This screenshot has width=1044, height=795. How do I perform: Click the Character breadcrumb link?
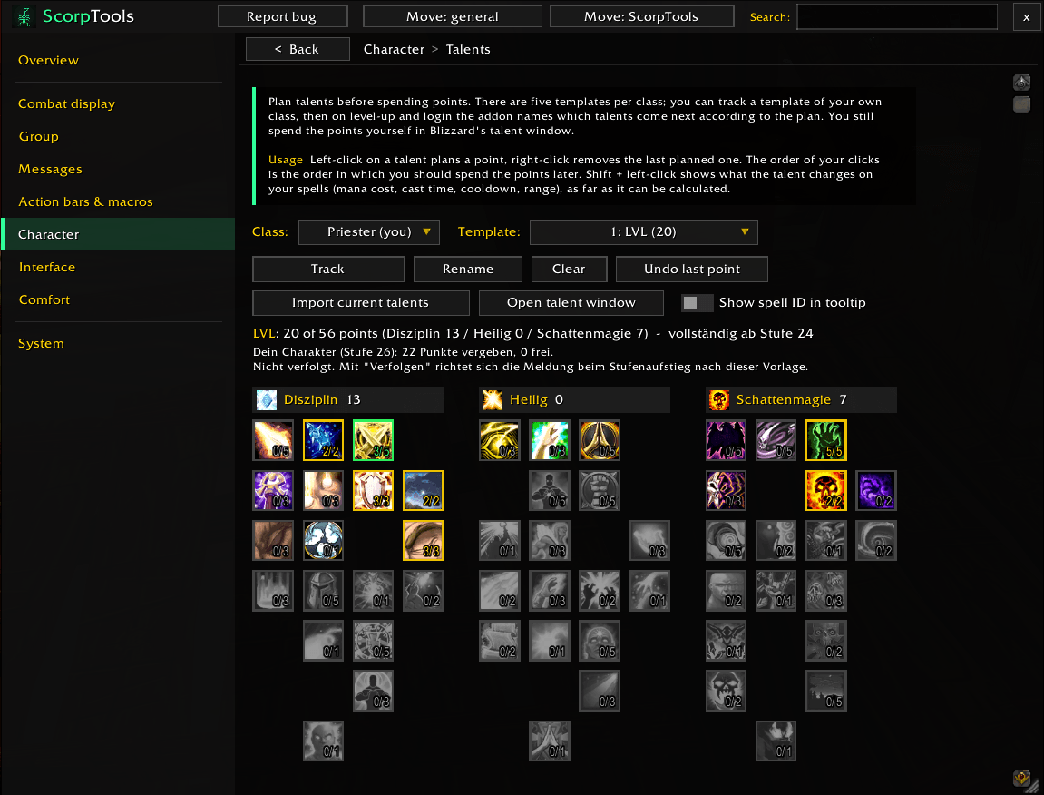[x=394, y=49]
